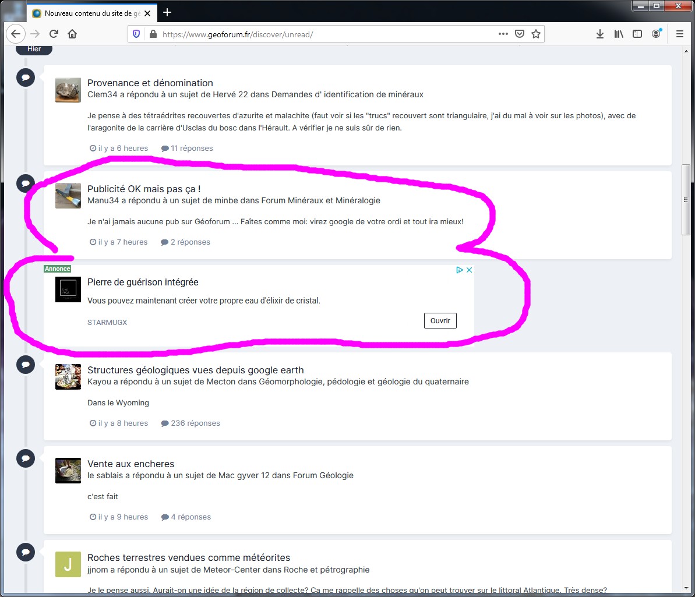Show site security info via padlock icon
This screenshot has width=695, height=597.
(153, 34)
